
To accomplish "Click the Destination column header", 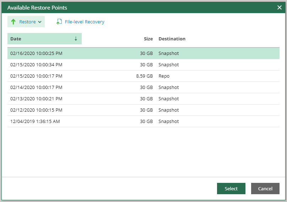I will coord(172,39).
